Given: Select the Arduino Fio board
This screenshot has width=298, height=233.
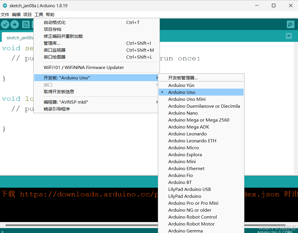Looking at the screenshot, I should tap(201, 176).
